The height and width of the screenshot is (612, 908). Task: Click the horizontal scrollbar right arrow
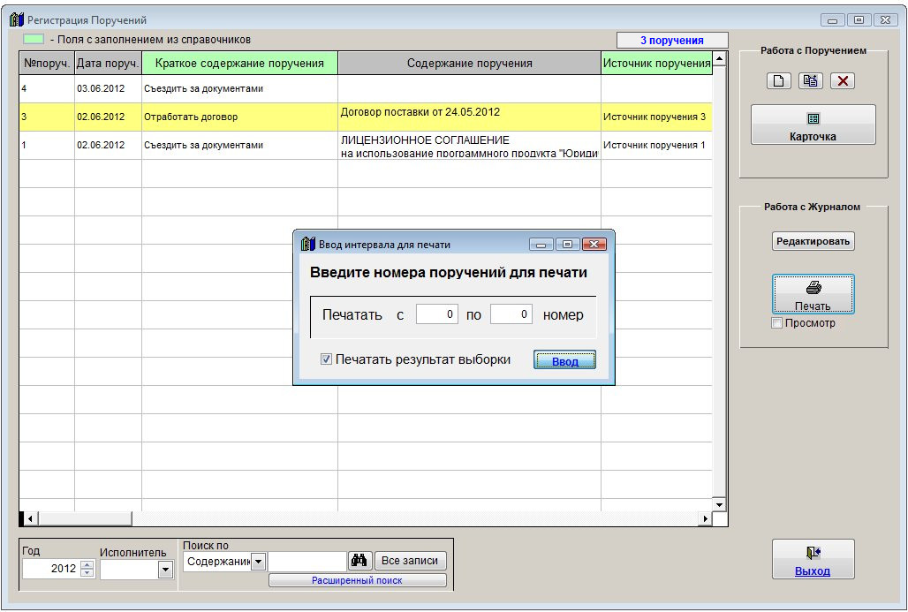coord(705,518)
